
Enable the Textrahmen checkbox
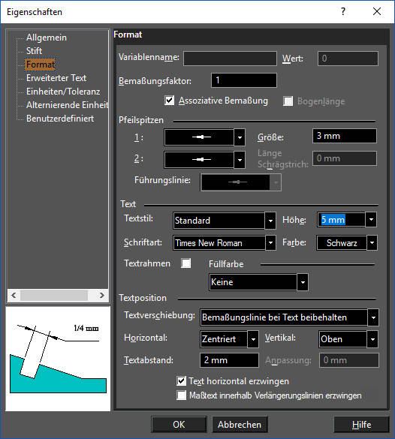coord(186,263)
